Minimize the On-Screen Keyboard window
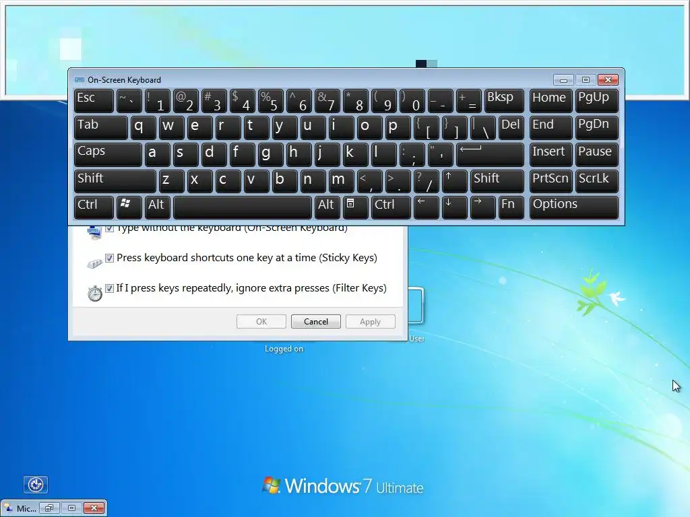The image size is (690, 517). pyautogui.click(x=563, y=80)
